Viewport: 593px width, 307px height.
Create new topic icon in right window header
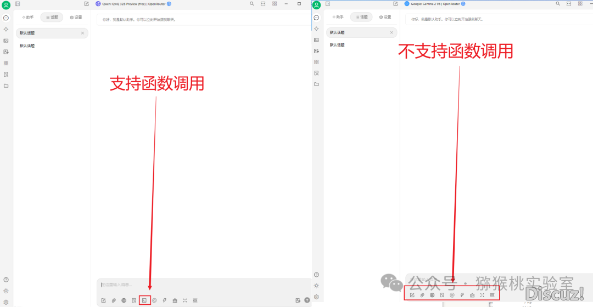coord(395,4)
